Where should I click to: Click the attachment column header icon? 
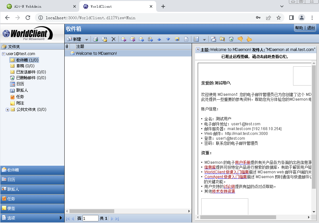67,46
